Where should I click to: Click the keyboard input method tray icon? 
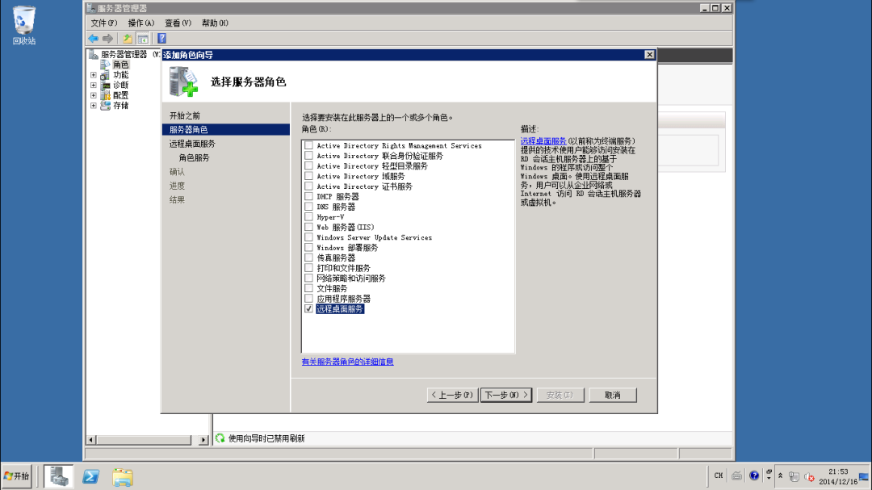tap(736, 475)
